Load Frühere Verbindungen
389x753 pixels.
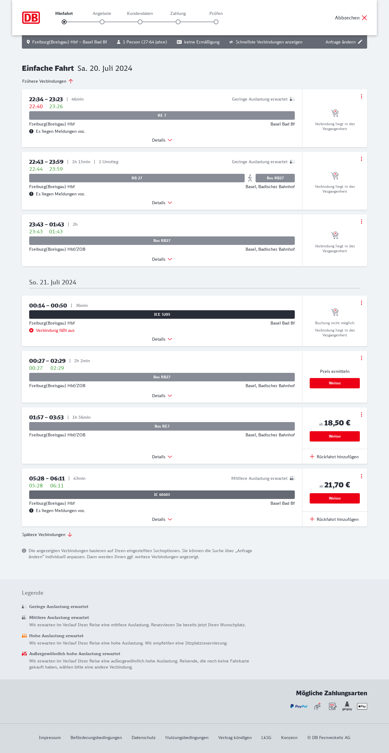point(48,81)
